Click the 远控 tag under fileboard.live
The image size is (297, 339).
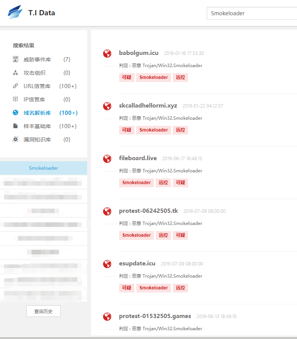(163, 183)
